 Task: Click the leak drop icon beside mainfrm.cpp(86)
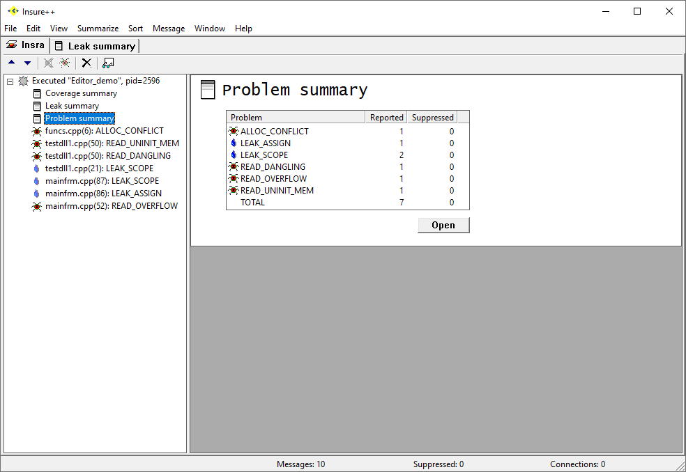(x=37, y=194)
